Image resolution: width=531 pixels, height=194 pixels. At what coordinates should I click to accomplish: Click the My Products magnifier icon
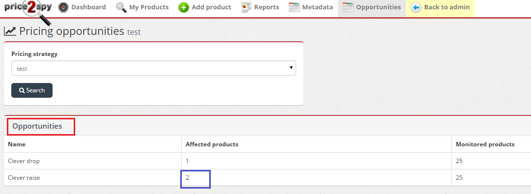coord(121,7)
